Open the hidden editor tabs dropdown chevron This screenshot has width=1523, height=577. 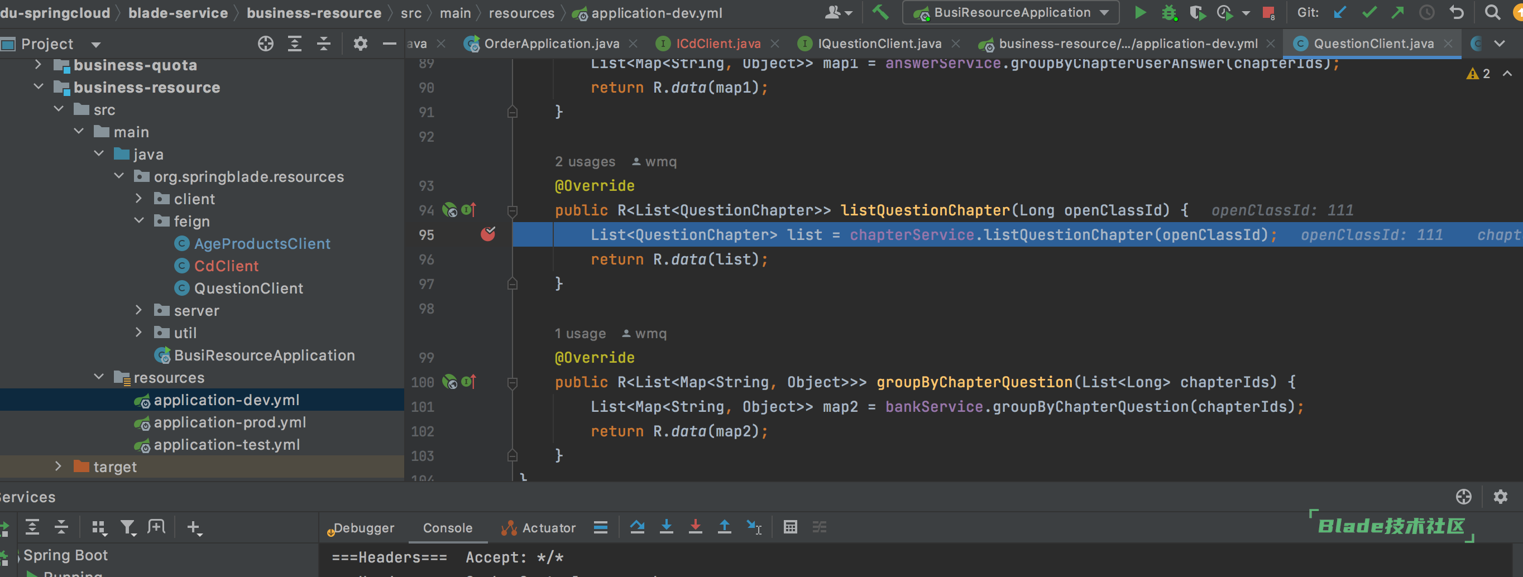click(1500, 44)
